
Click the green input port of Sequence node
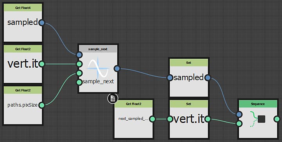click(x=239, y=123)
